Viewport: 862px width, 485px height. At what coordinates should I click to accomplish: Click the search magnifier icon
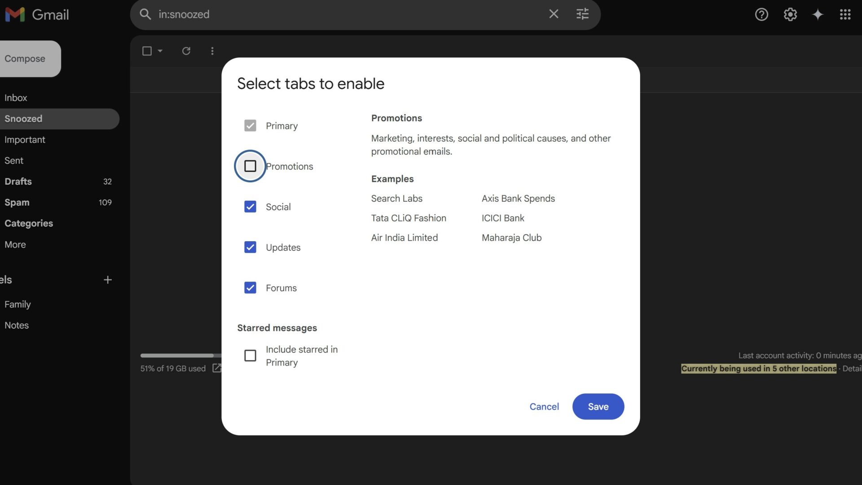(x=145, y=14)
